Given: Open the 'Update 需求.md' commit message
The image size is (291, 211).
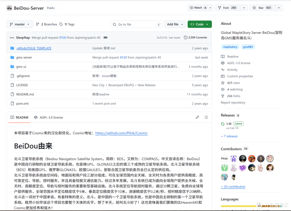Looking at the screenshot, I should (x=104, y=48).
